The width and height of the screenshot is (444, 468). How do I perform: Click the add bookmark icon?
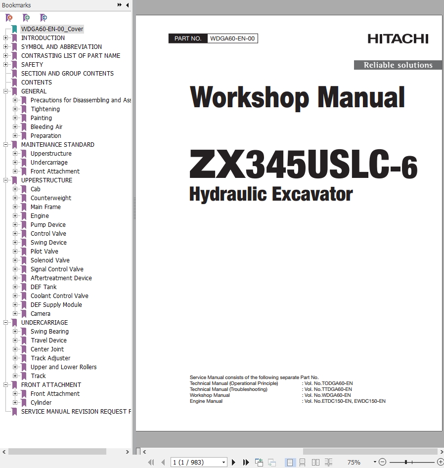pyautogui.click(x=26, y=18)
